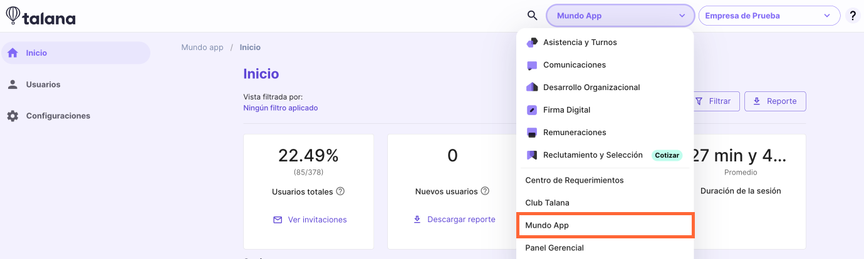Click Ver invitaciones link
864x259 pixels.
coord(317,220)
